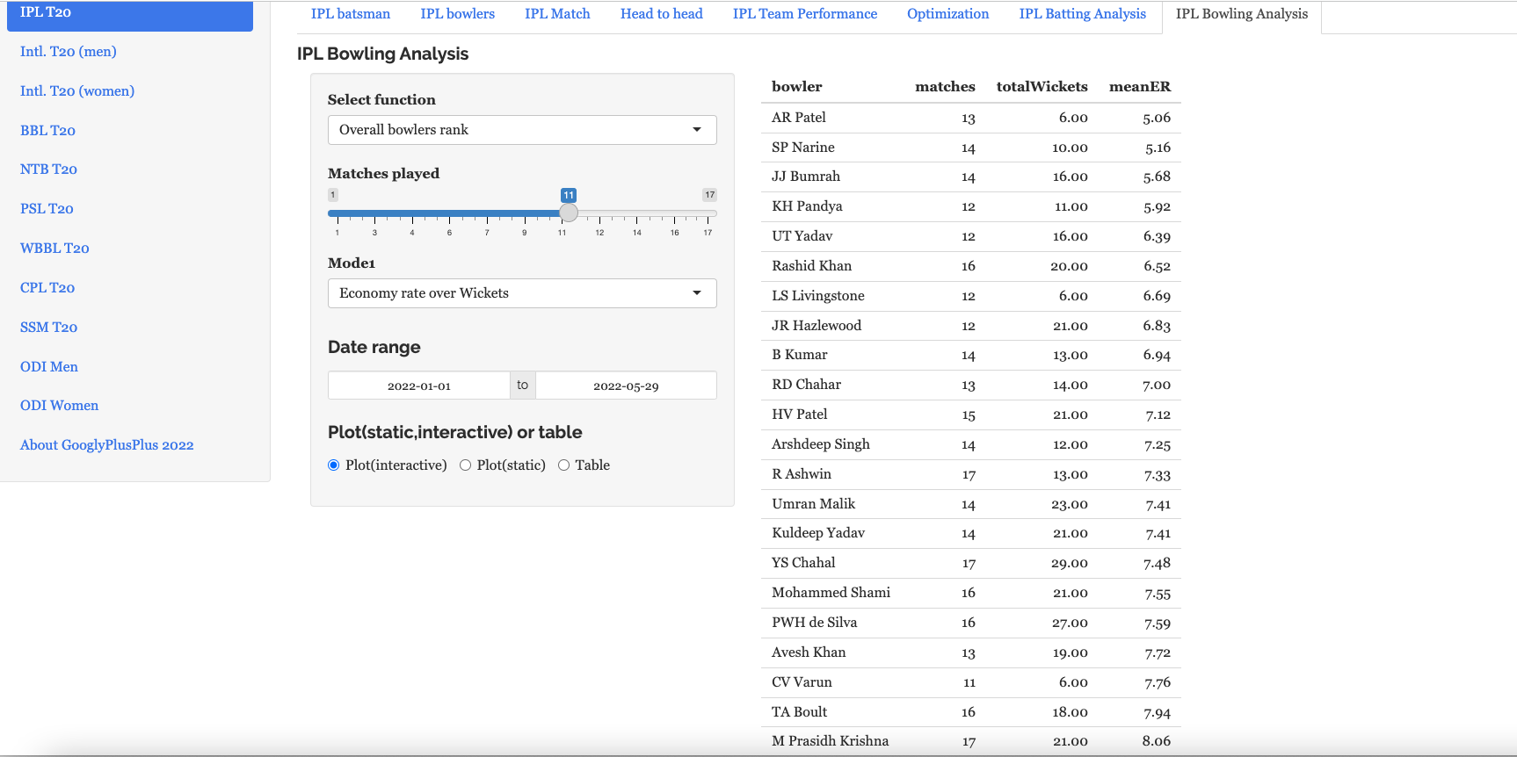Click the Matches played slider handle
Screen dimensions: 1517x757
click(569, 213)
